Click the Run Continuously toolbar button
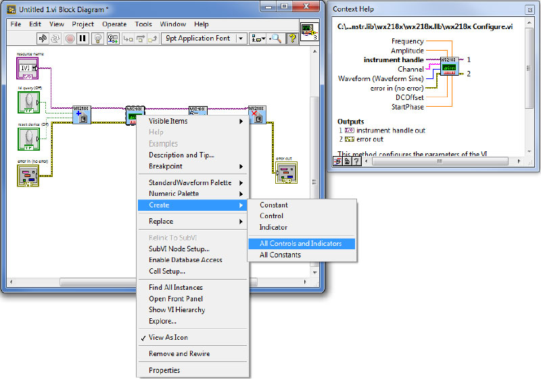 click(56, 39)
